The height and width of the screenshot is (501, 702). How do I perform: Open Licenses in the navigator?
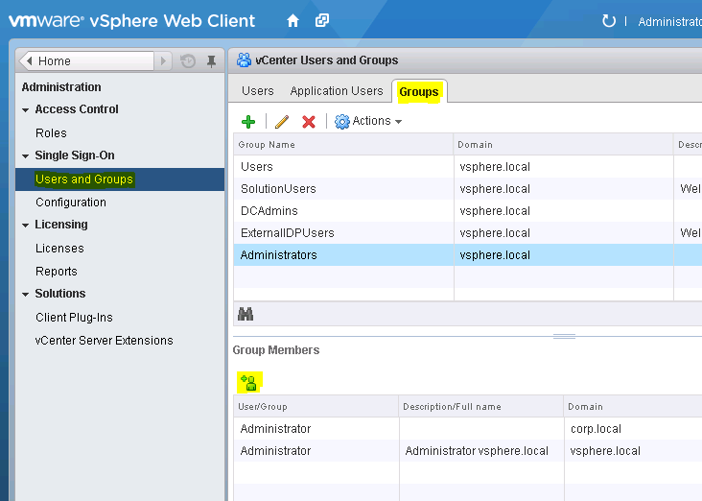[x=59, y=249]
